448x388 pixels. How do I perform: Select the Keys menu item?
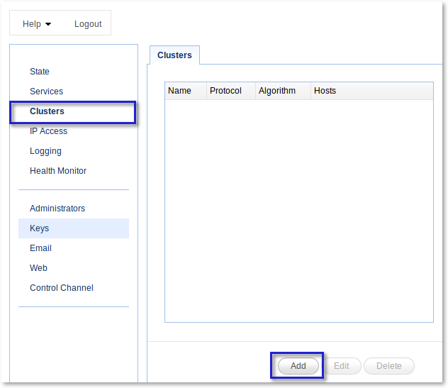click(x=74, y=228)
